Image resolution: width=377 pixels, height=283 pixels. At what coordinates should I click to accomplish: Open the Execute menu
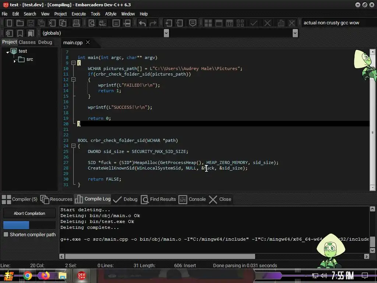(x=79, y=14)
